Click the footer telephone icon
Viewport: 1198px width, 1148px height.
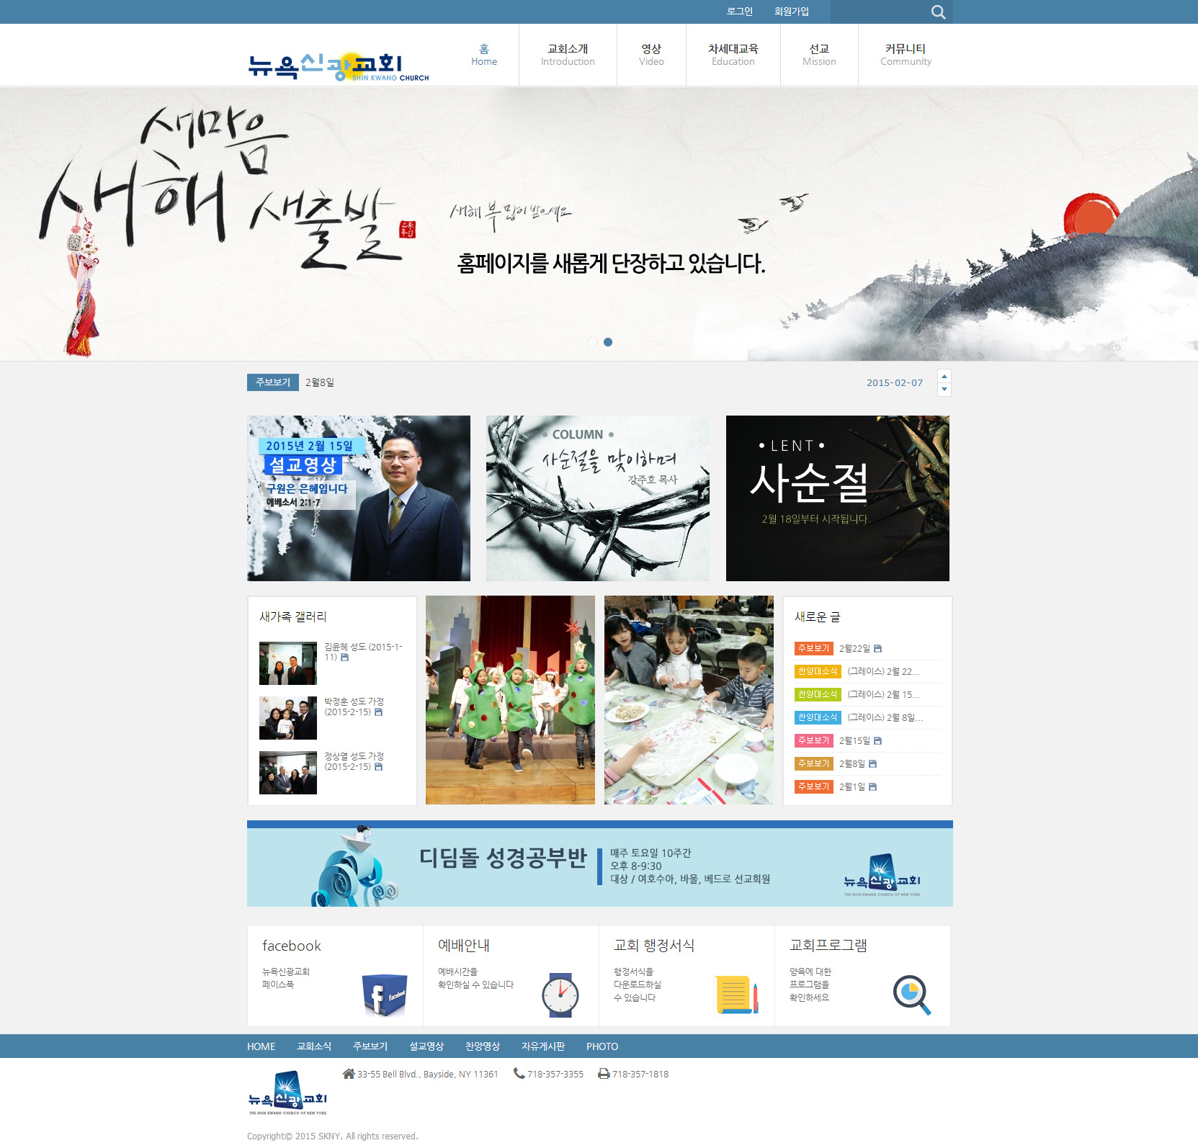click(519, 1074)
